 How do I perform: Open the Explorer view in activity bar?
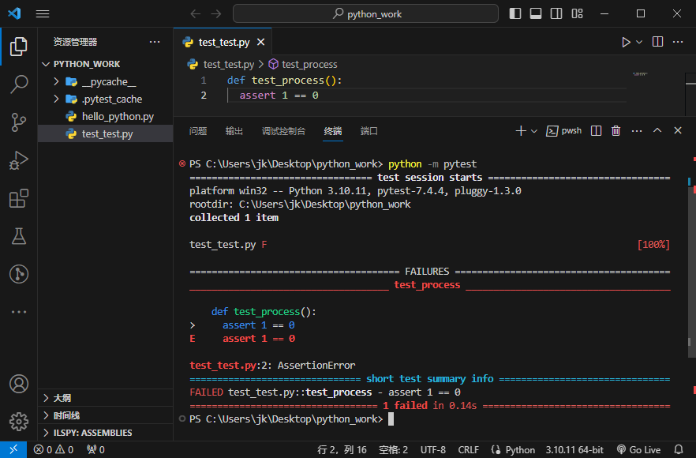point(19,47)
